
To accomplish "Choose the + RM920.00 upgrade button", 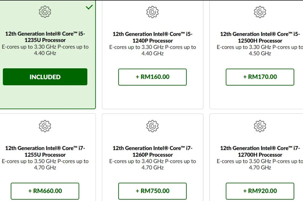I will point(260,191).
